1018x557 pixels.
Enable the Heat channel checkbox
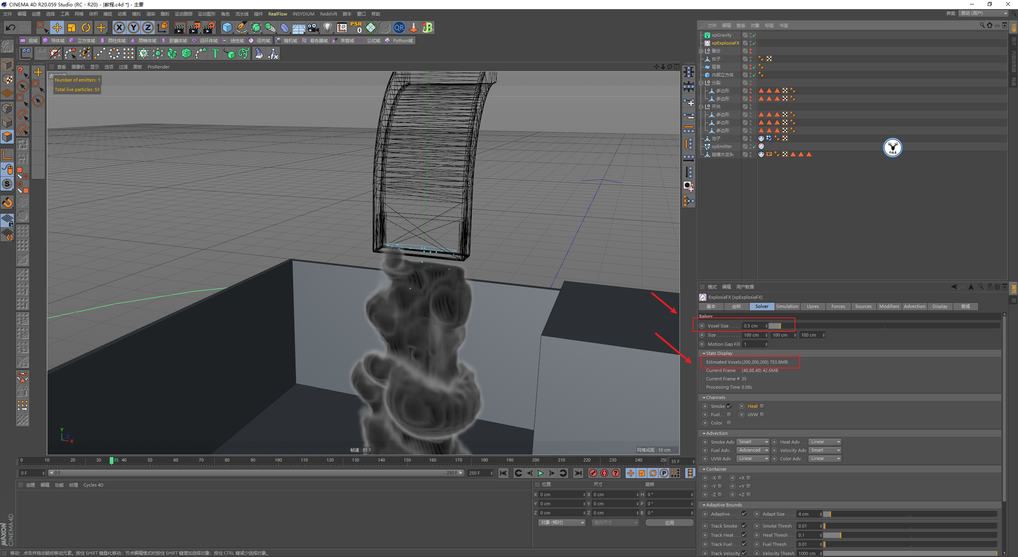762,406
